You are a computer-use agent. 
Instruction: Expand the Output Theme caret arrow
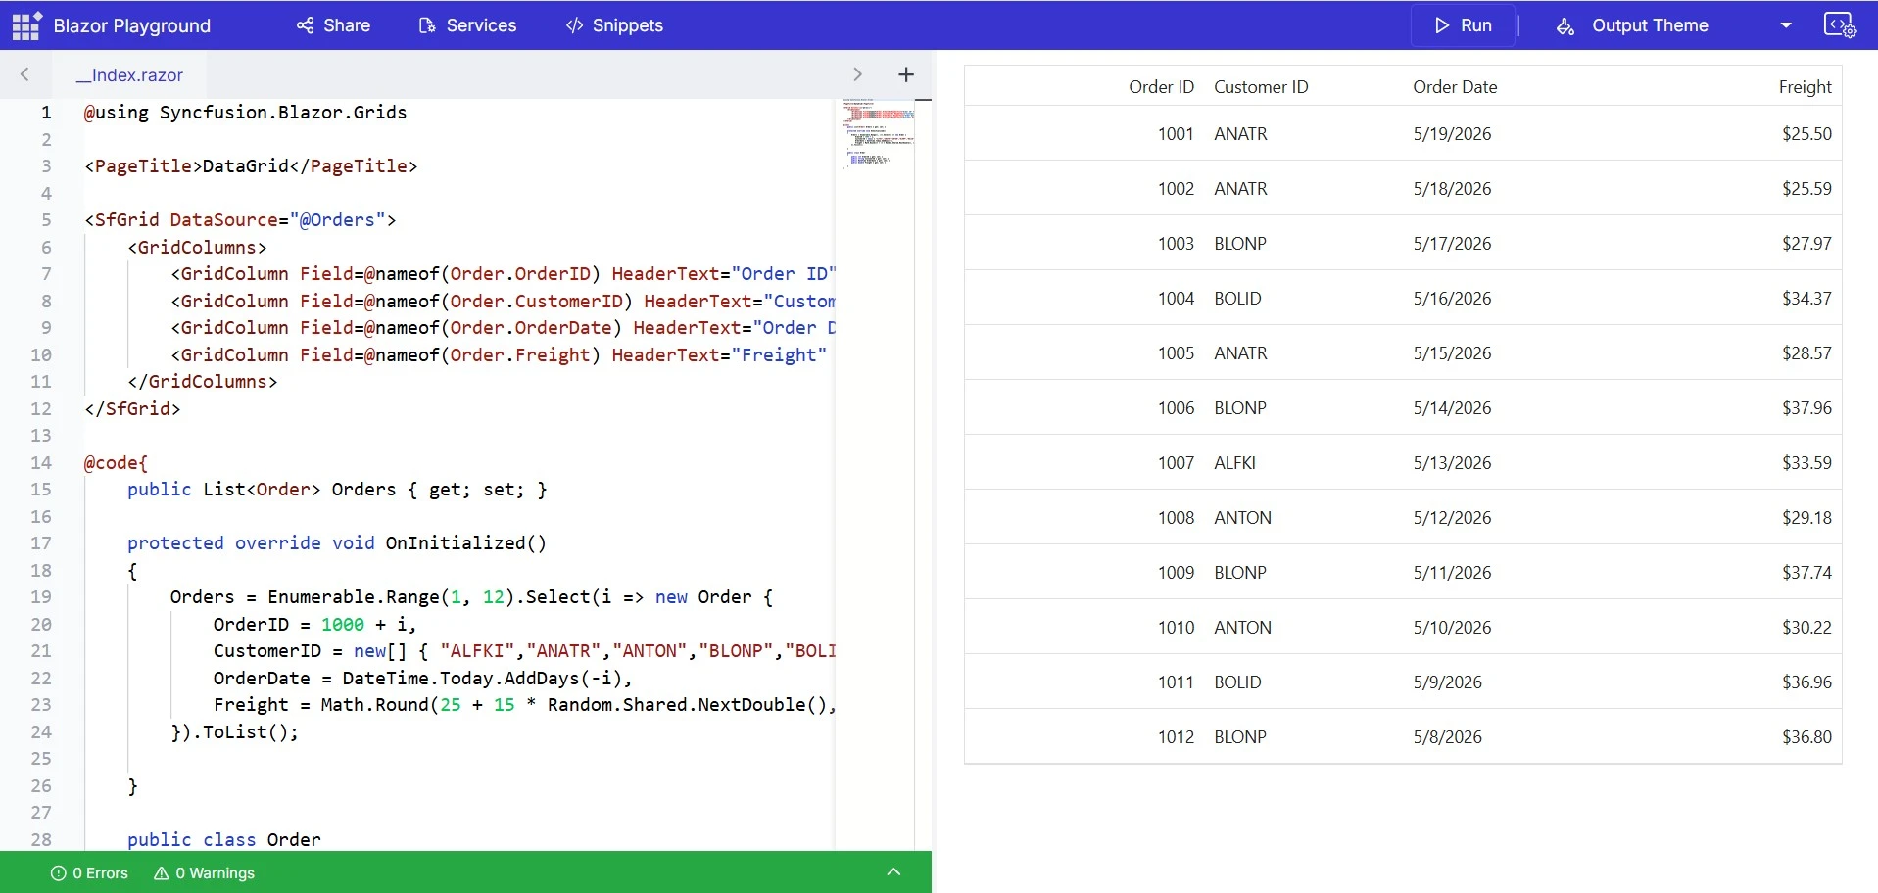pos(1786,25)
